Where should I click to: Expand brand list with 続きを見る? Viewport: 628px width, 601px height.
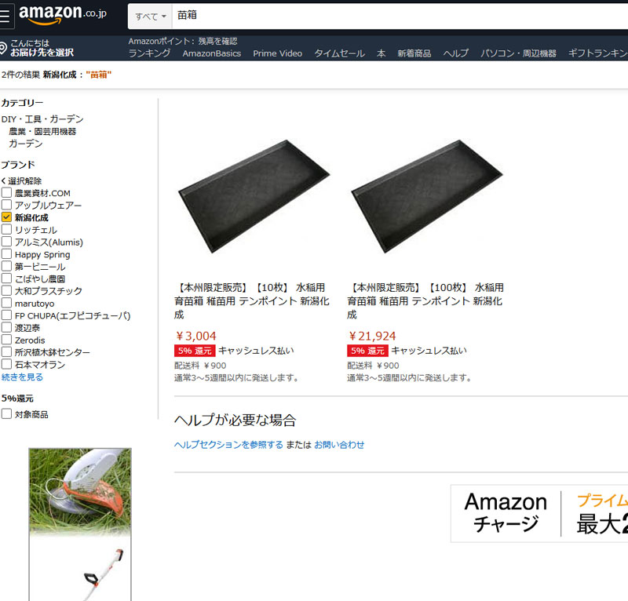click(x=22, y=377)
